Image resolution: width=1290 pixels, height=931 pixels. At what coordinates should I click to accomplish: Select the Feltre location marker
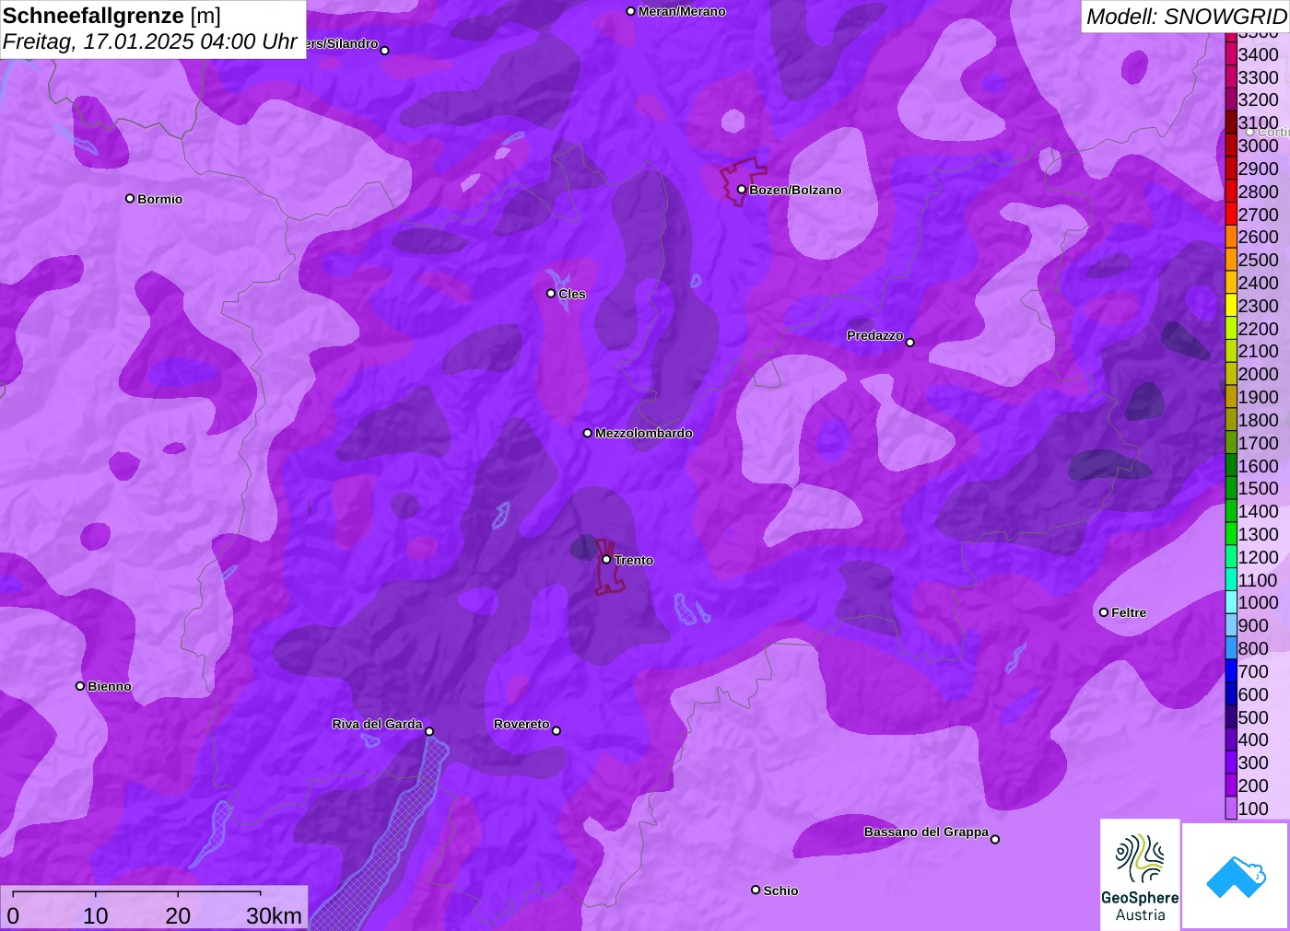1104,612
